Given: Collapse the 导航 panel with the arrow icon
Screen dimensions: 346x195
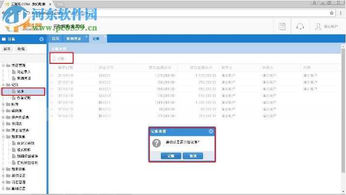Looking at the screenshot, I should (42, 39).
